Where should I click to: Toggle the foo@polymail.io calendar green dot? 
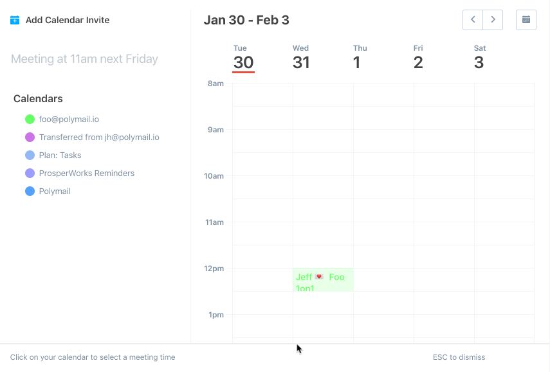pyautogui.click(x=30, y=120)
